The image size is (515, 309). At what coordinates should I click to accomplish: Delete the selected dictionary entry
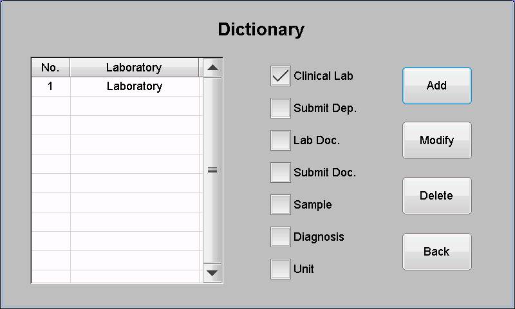[437, 196]
